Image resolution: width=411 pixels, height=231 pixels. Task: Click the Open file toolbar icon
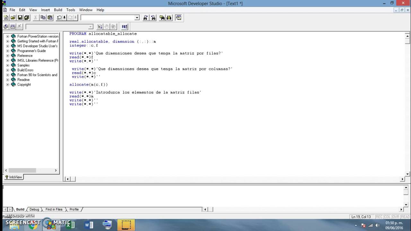13,18
